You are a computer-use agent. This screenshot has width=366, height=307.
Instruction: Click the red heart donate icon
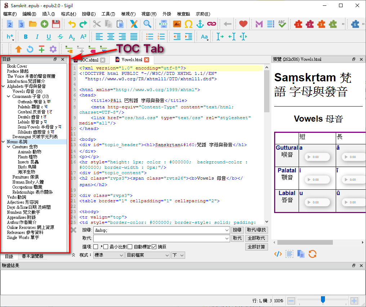tap(243, 24)
